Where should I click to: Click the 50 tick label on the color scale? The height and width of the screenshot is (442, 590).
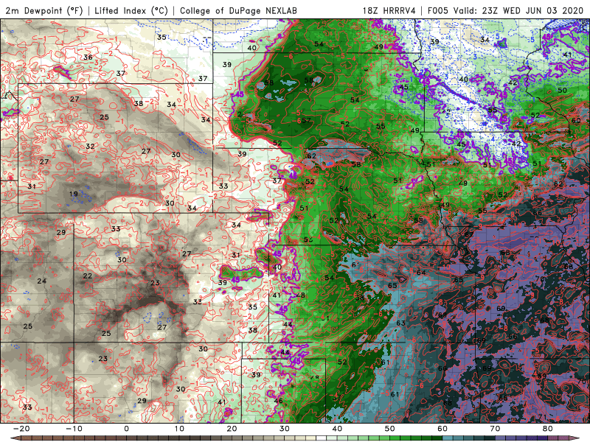390,429
